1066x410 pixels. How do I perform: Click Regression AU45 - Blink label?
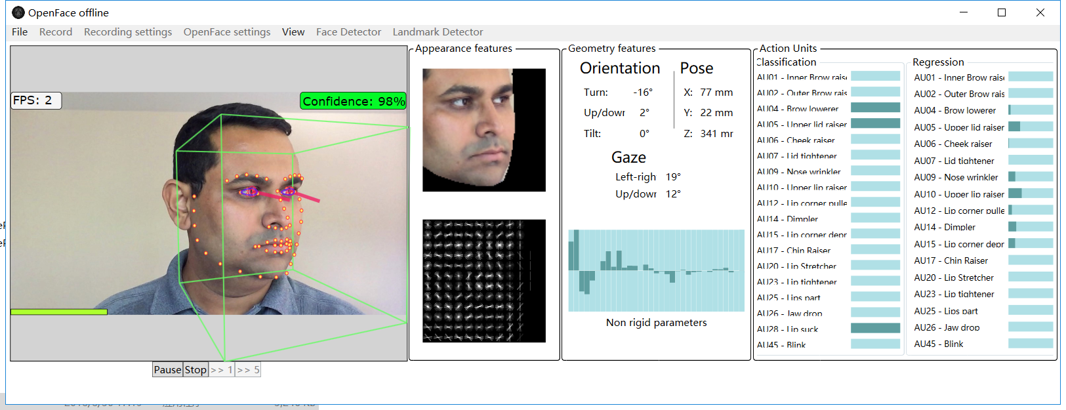coord(939,344)
